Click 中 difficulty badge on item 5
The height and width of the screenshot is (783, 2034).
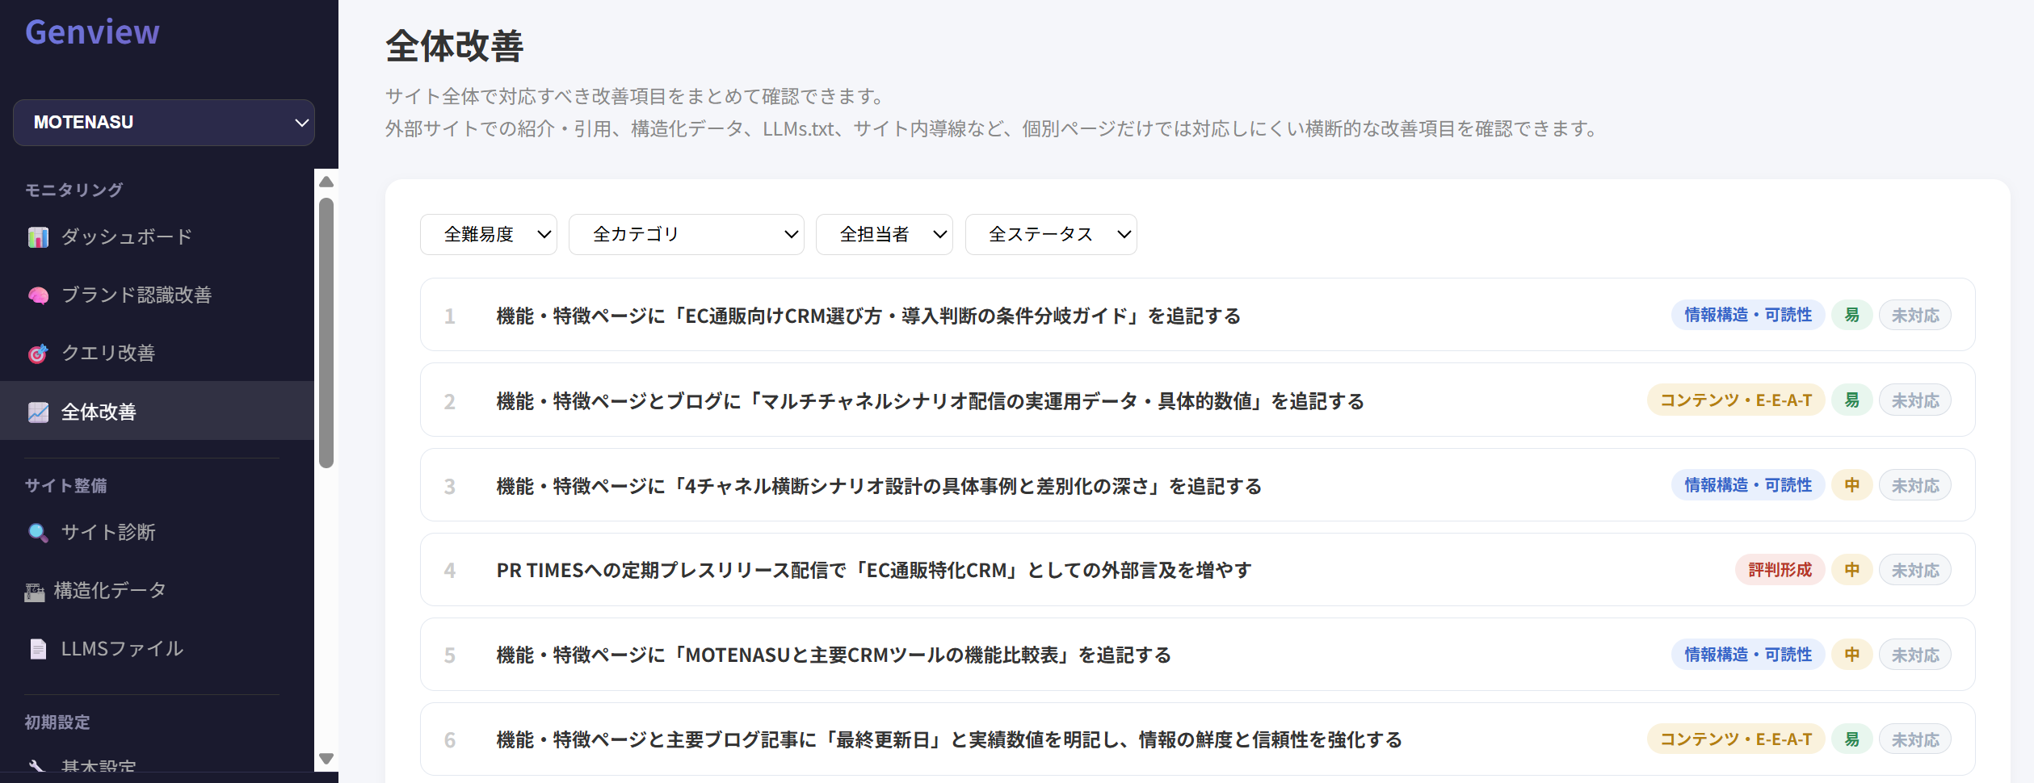tap(1852, 655)
